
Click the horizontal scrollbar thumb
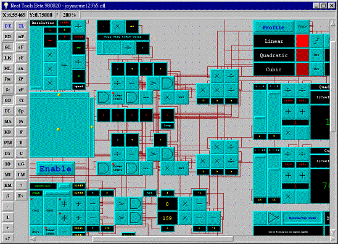(163, 239)
